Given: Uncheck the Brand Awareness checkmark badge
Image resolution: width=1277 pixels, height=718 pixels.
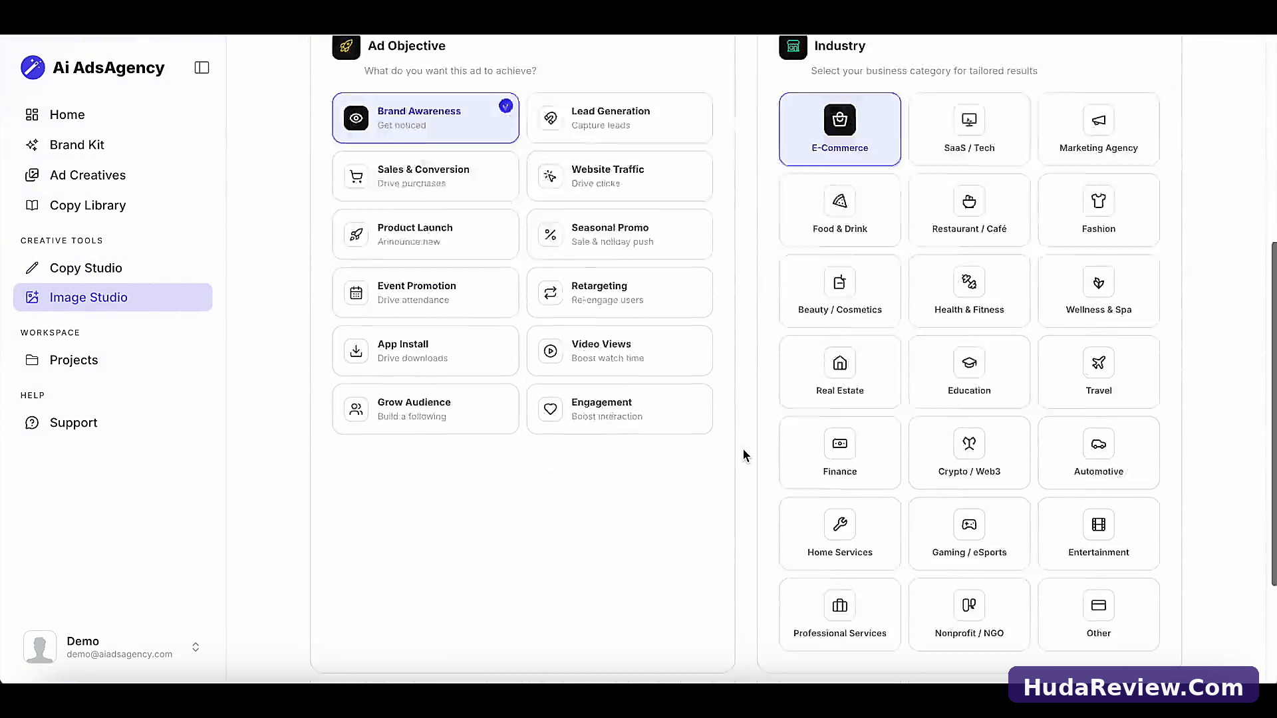Looking at the screenshot, I should click(x=505, y=106).
